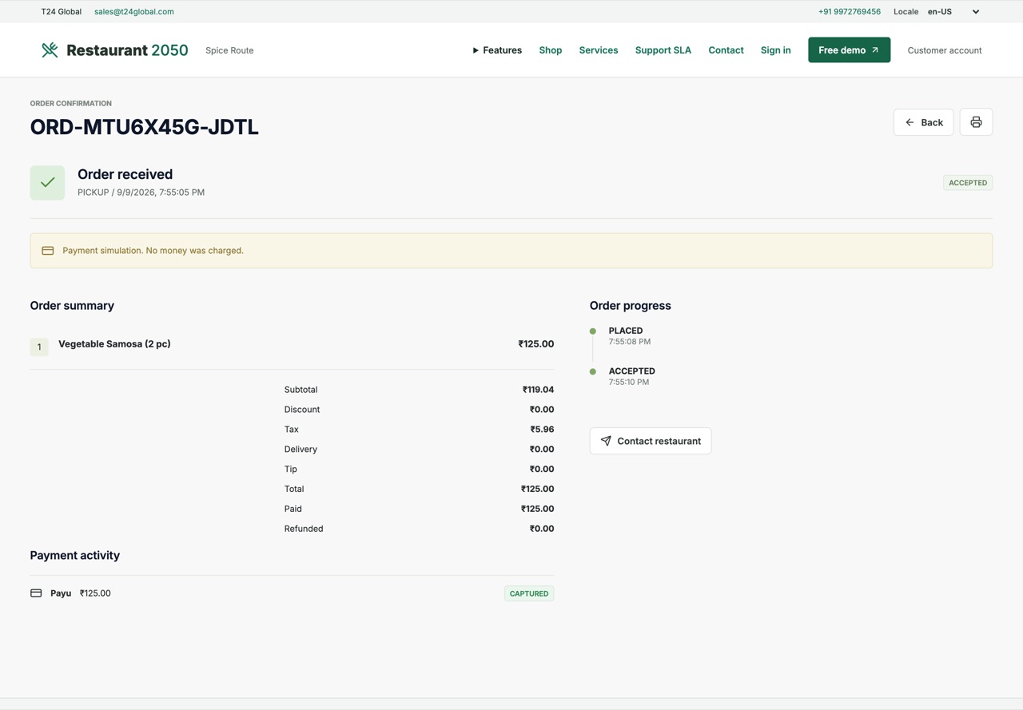1023x710 pixels.
Task: Open the Services menu item
Action: 599,50
